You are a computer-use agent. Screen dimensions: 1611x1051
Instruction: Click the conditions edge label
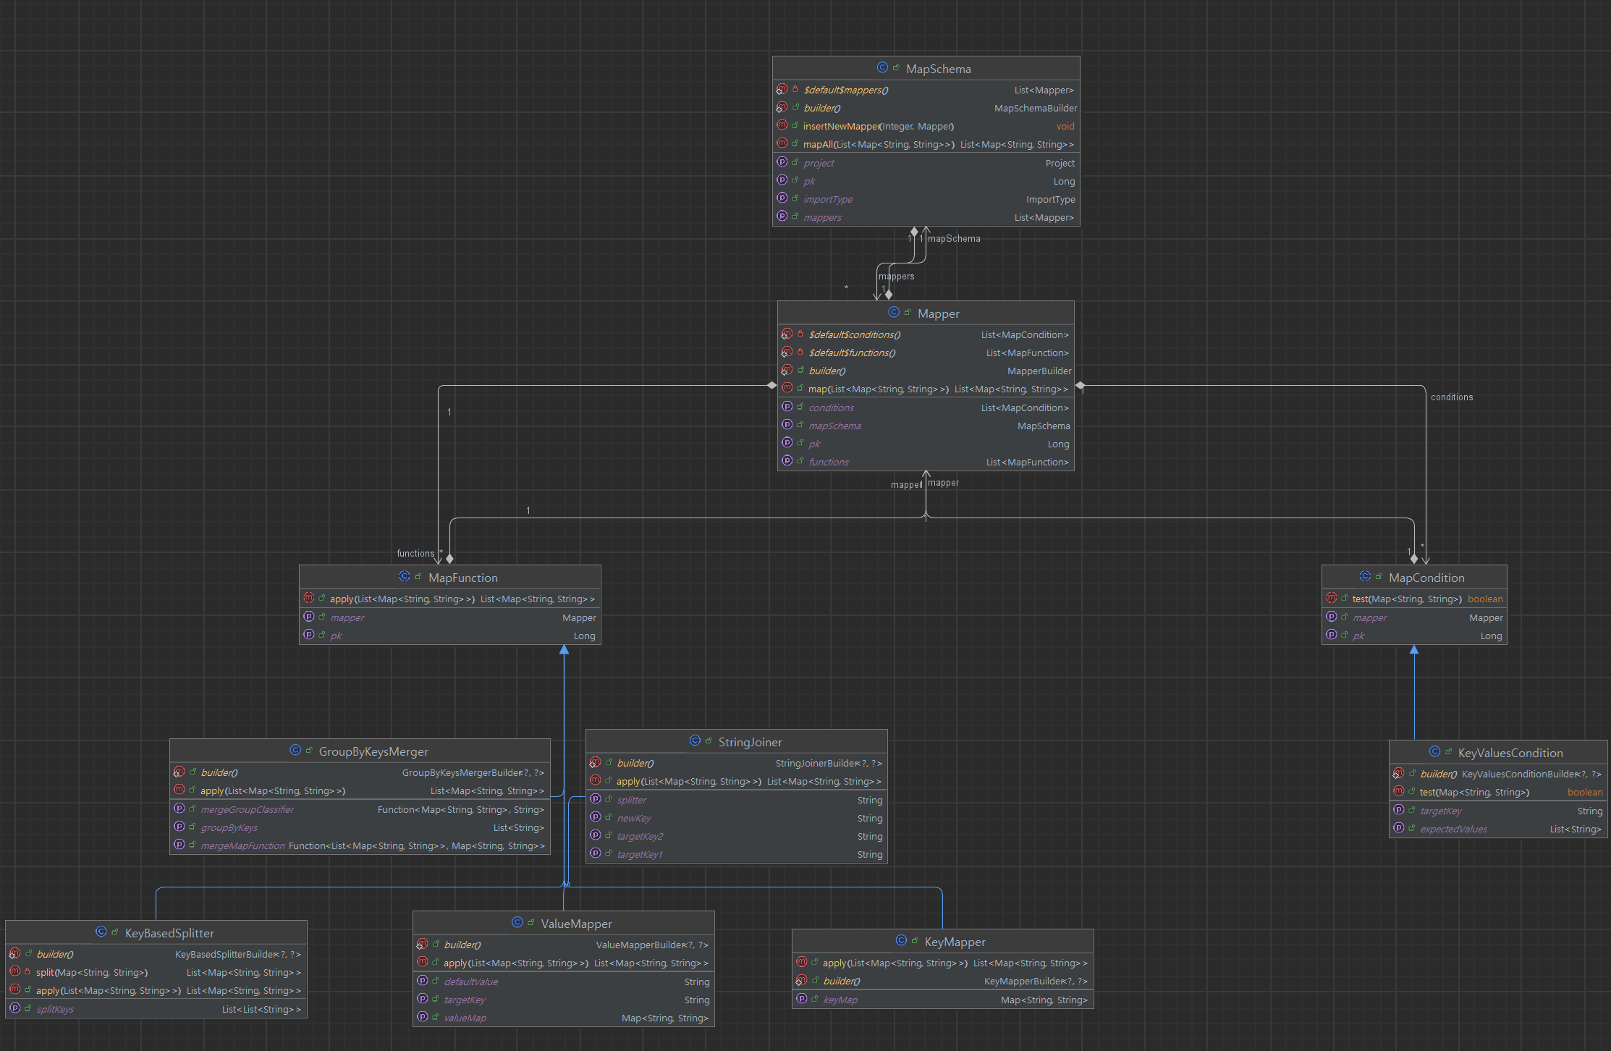click(x=1452, y=397)
